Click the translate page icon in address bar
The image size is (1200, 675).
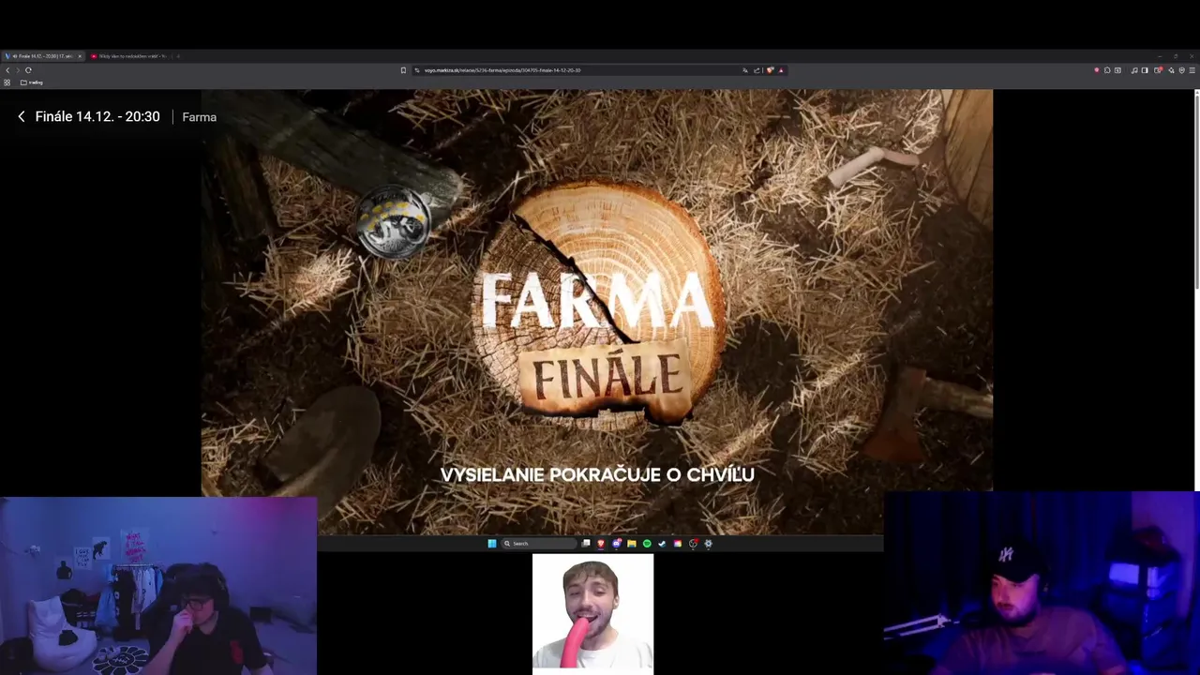[x=745, y=70]
